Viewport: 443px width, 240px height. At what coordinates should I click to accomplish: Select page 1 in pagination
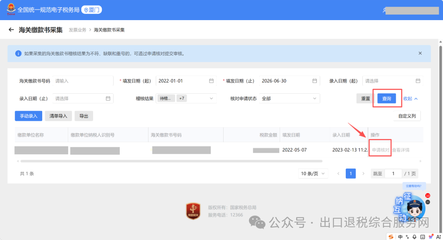tap(351, 173)
